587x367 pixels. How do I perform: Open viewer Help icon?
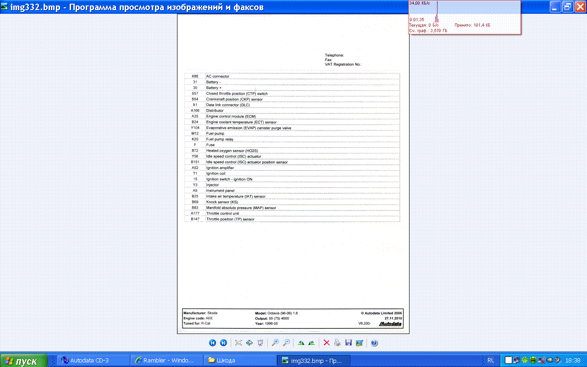[374, 343]
